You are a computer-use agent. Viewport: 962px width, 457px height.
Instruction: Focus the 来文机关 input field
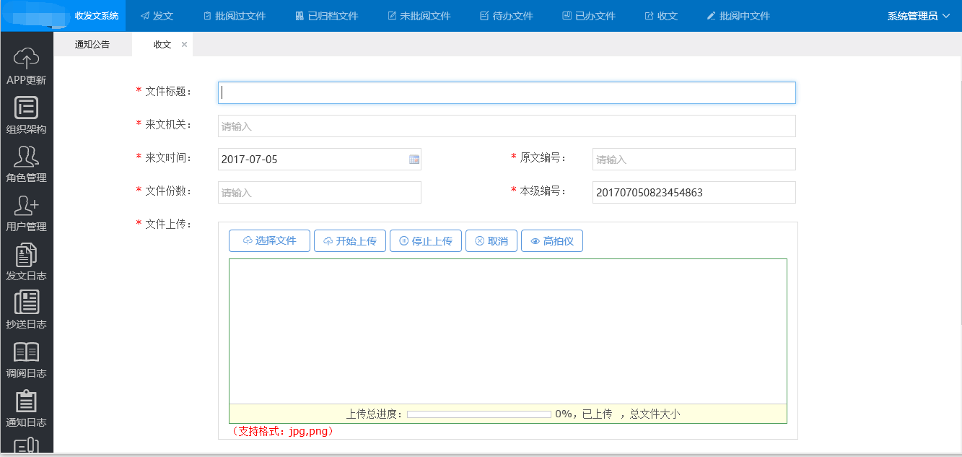(x=507, y=126)
